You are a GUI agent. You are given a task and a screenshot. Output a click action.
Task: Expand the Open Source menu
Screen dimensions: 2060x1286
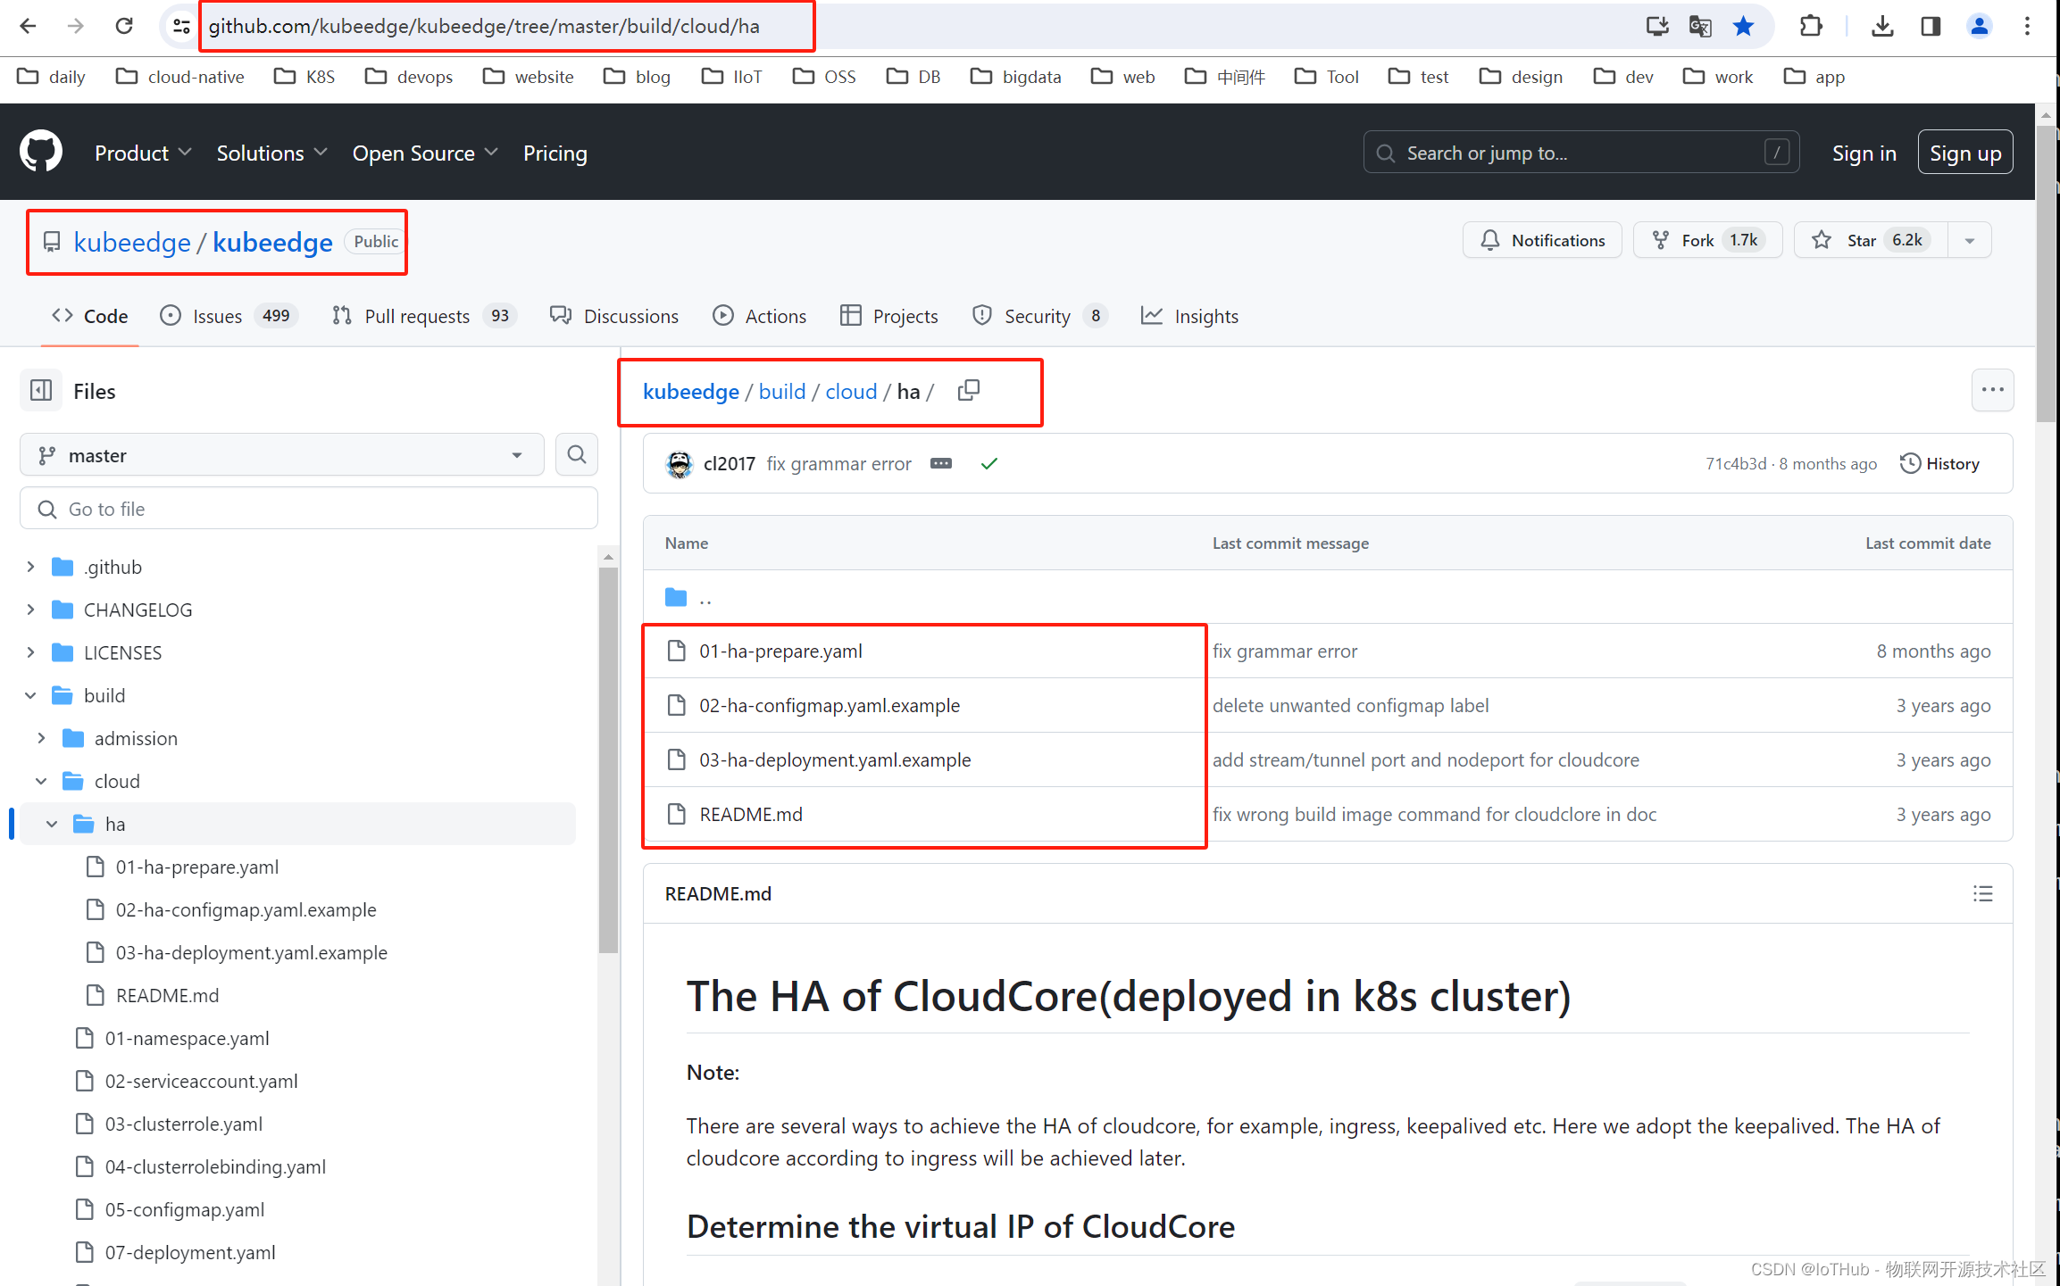pos(425,153)
